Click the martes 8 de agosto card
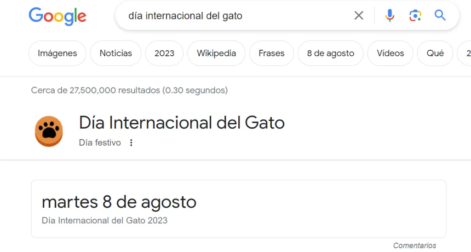The height and width of the screenshot is (252, 471). coord(238,209)
